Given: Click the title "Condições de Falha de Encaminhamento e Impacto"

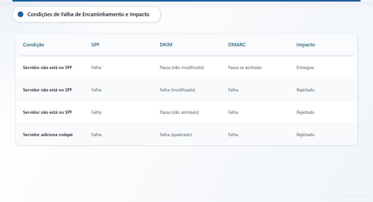Looking at the screenshot, I should pyautogui.click(x=88, y=14).
